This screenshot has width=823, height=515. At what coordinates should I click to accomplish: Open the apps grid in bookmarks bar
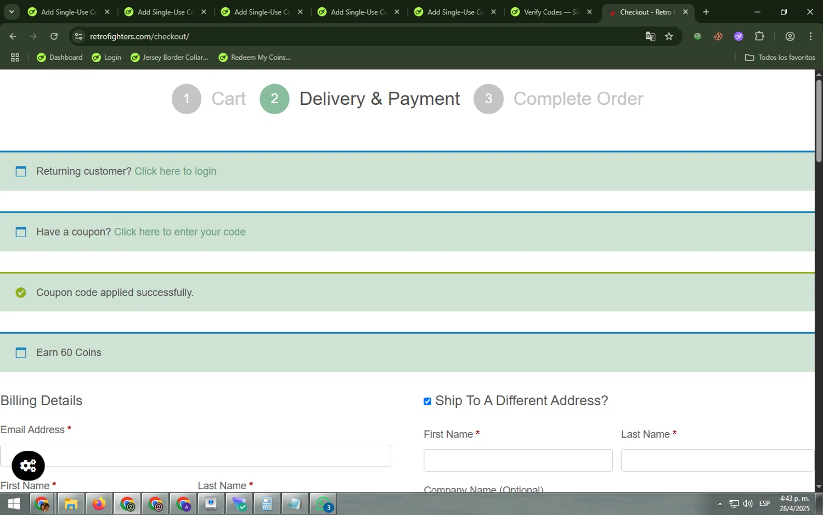[x=15, y=57]
